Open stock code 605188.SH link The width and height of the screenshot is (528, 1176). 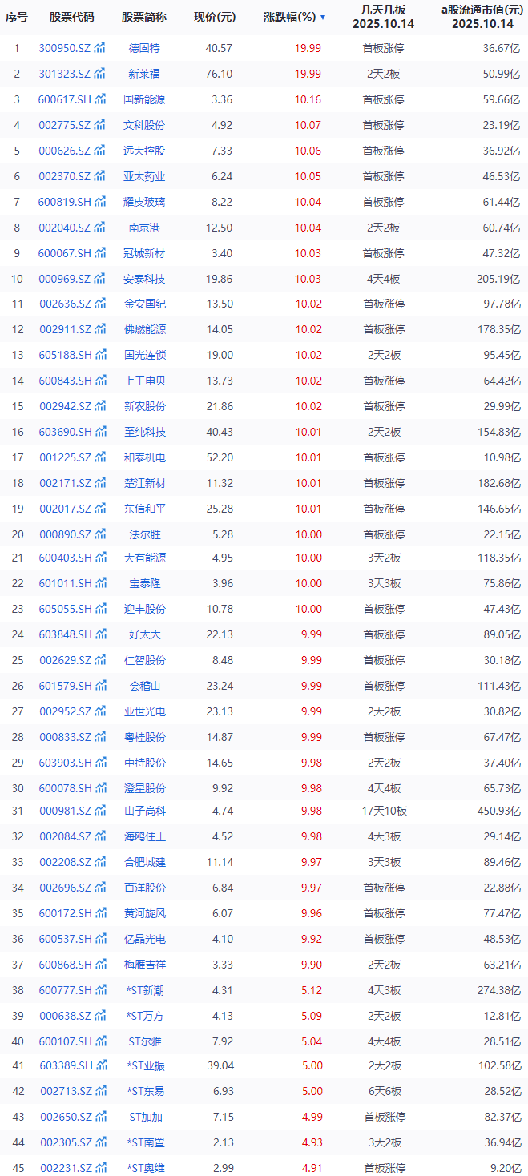tap(65, 355)
